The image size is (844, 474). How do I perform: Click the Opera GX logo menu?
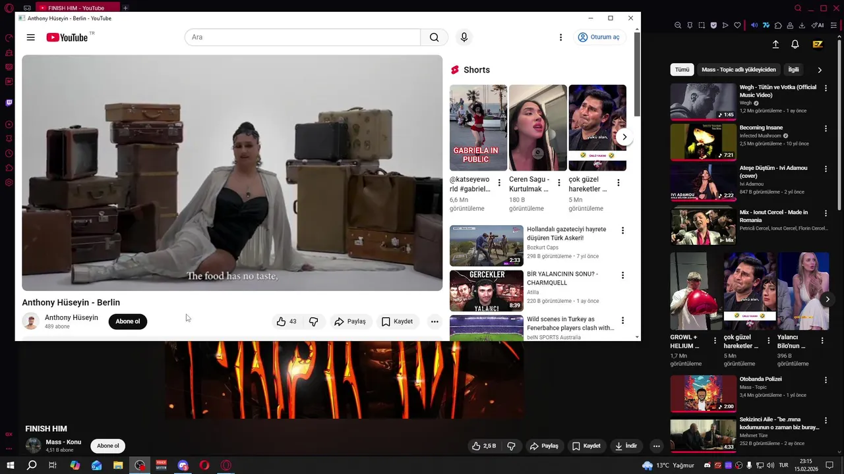coord(9,8)
